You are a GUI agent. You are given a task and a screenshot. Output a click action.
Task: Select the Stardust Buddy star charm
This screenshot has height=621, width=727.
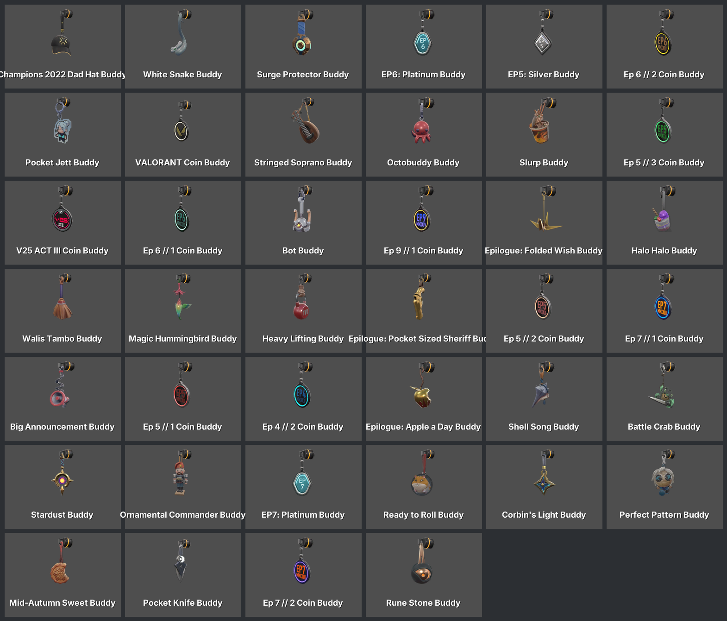pyautogui.click(x=63, y=473)
